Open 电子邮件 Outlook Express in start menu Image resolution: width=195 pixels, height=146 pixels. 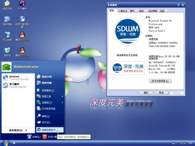coord(18,85)
